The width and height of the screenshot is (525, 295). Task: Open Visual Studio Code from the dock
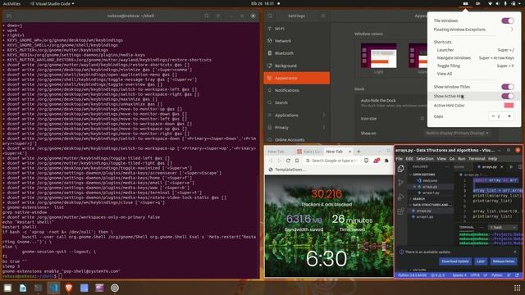coord(53,288)
